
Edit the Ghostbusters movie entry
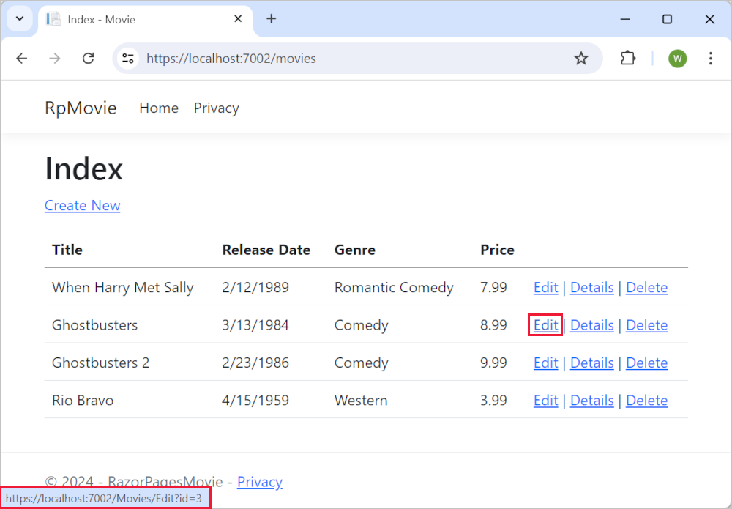tap(545, 325)
